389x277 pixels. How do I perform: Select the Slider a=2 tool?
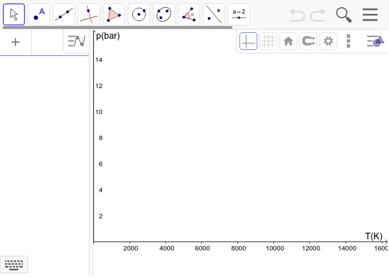tap(239, 14)
